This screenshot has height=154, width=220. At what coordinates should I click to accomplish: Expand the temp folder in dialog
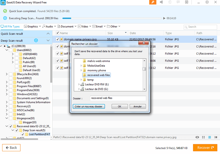point(81,80)
